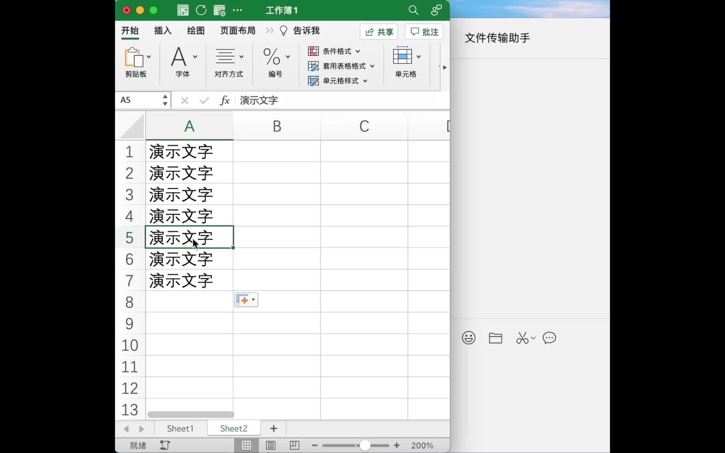This screenshot has height=453, width=725.
Task: Toggle Page Layout view in status bar
Action: pyautogui.click(x=271, y=445)
